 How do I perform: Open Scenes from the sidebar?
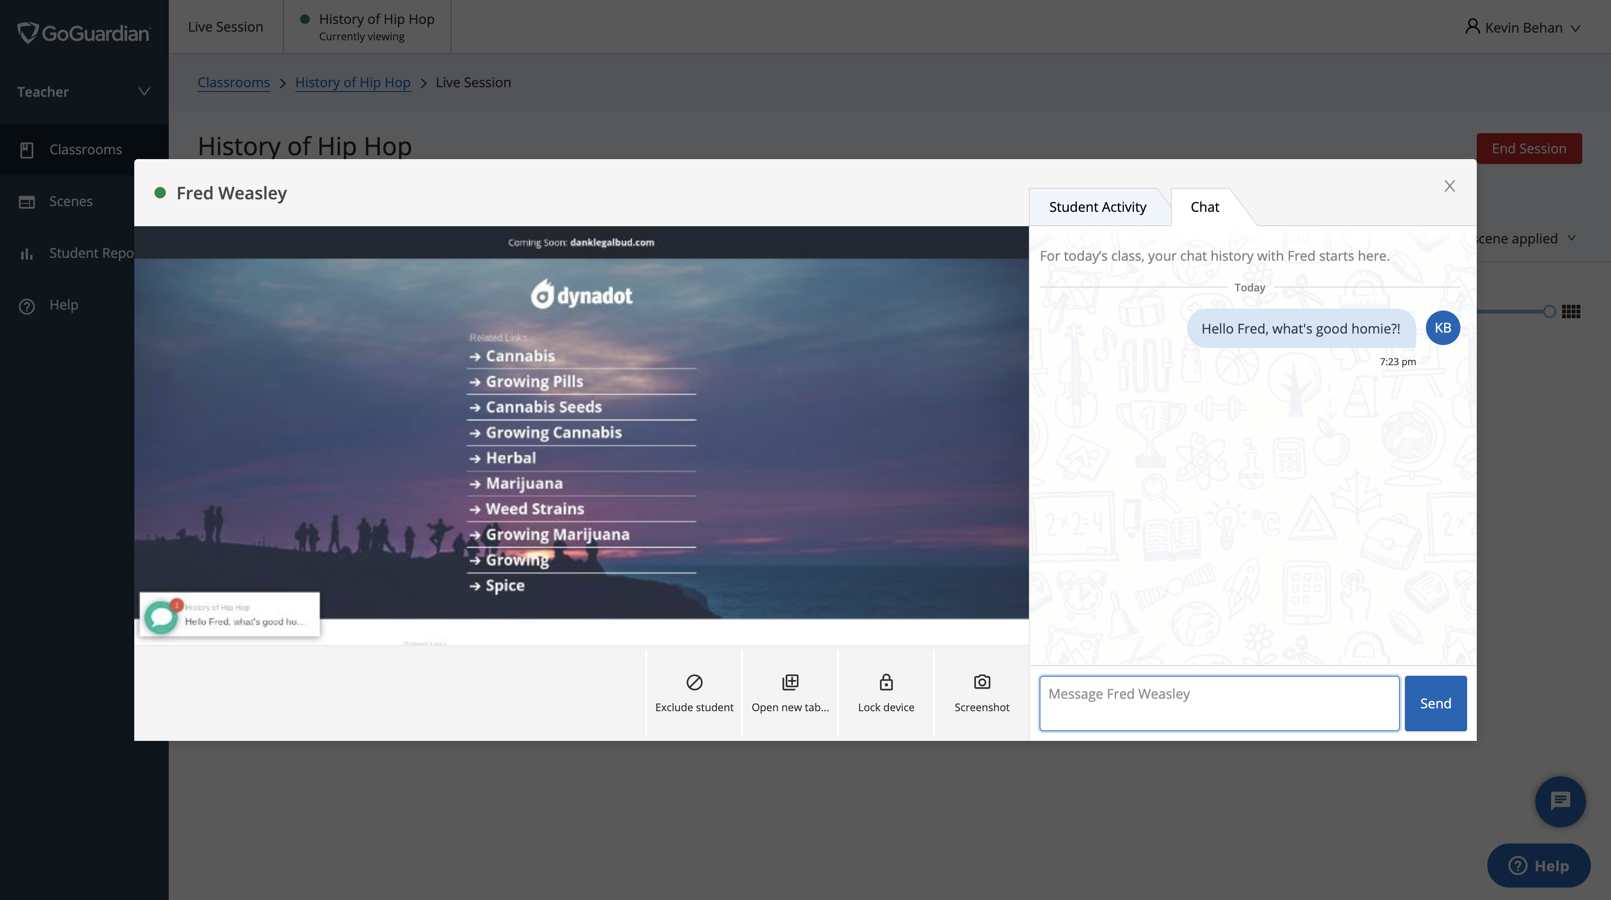point(70,201)
